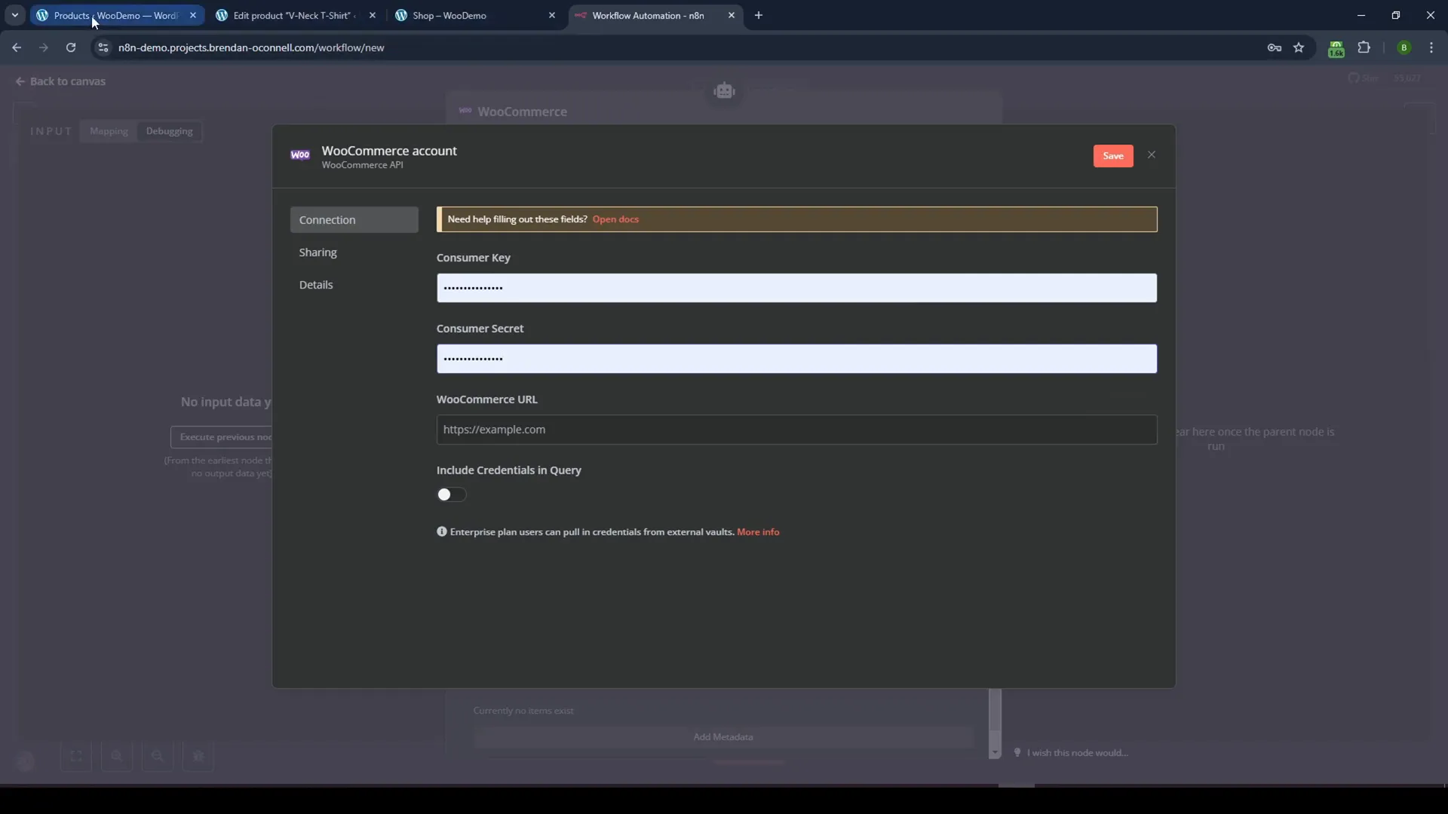
Task: Click the WooCommerce node icon
Action: click(465, 112)
